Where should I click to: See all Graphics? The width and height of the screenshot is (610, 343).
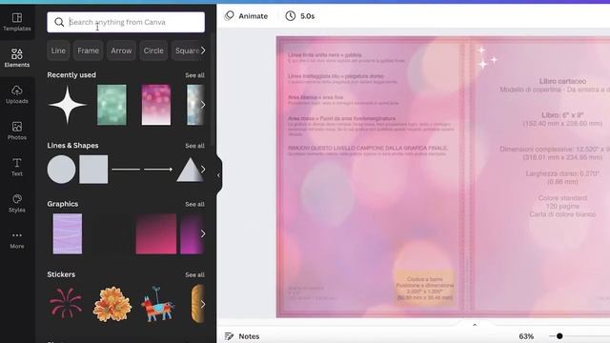click(x=194, y=204)
